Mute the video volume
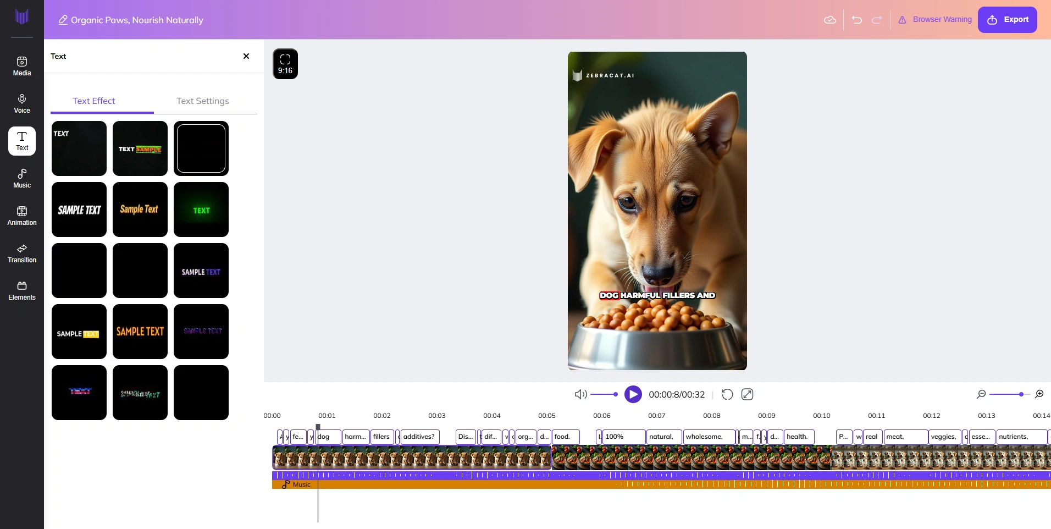Screen dimensions: 1051x529 coord(580,394)
